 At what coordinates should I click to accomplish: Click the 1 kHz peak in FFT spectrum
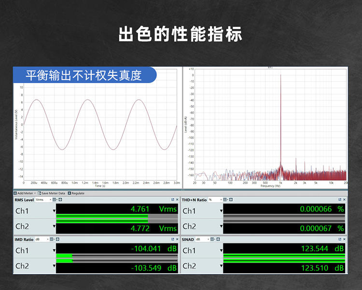[281, 120]
